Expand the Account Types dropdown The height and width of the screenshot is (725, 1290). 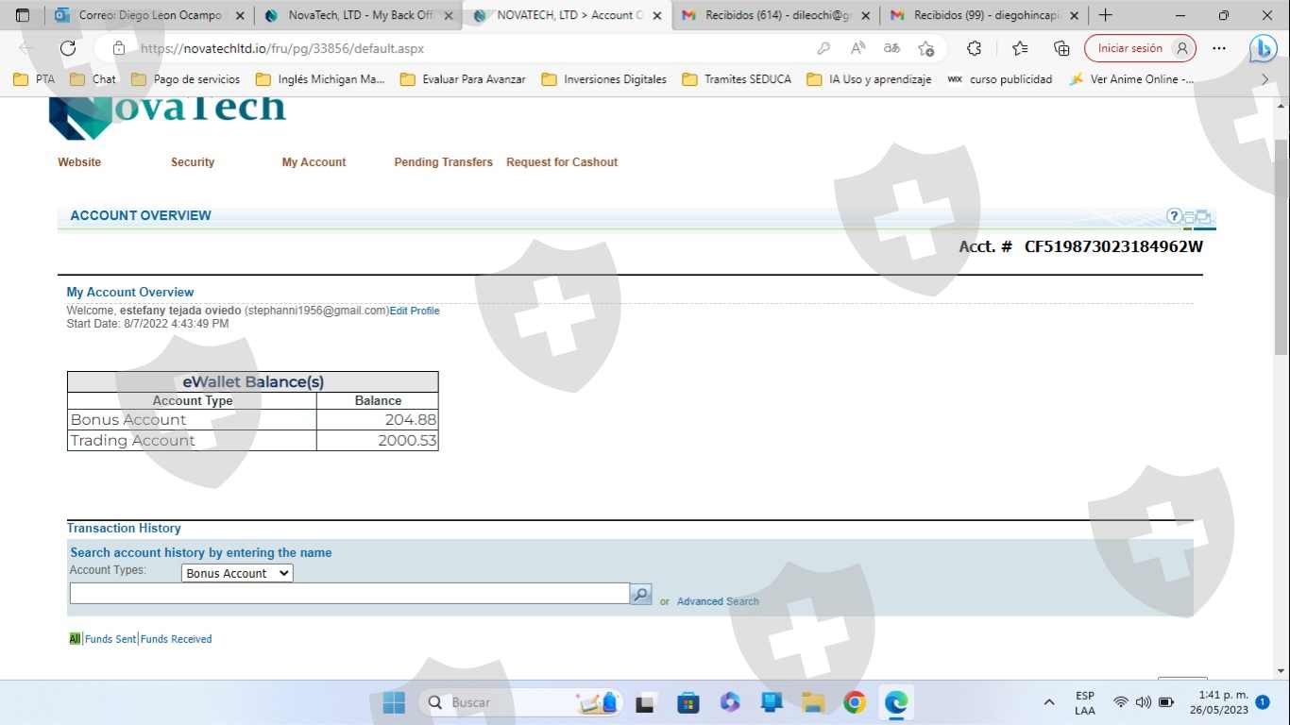point(237,573)
